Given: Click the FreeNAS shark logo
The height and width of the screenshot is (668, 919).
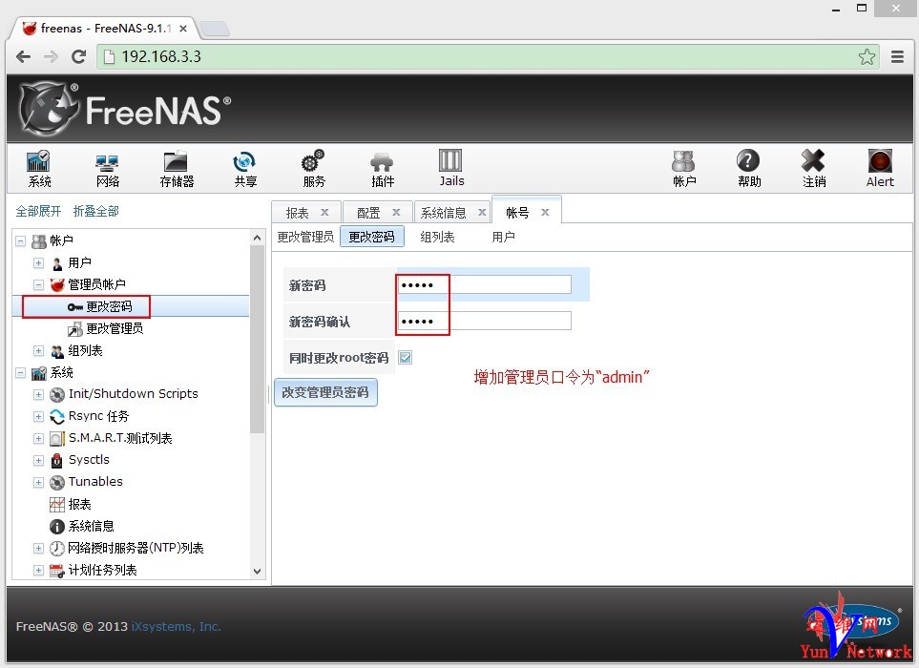Looking at the screenshot, I should pos(49,109).
